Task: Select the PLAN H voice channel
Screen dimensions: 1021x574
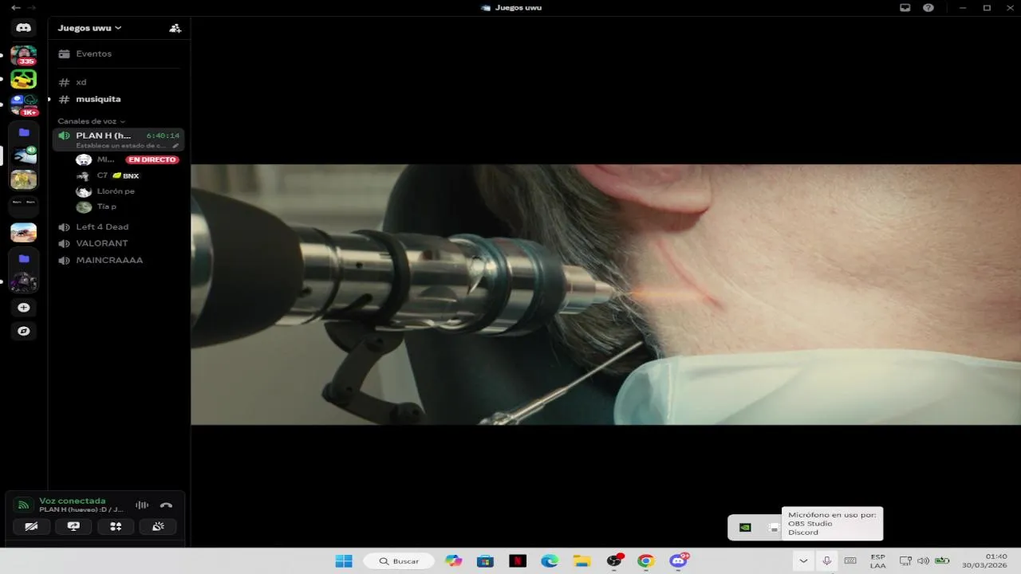Action: (118, 140)
